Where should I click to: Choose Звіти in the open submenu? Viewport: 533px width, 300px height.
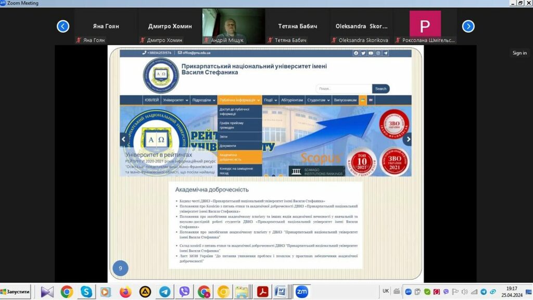239,136
